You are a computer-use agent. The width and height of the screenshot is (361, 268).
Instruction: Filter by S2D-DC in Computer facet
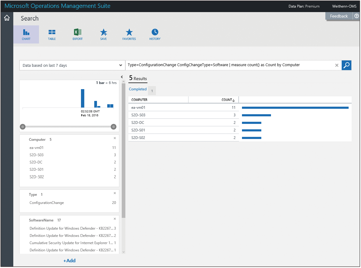[x=73, y=162]
